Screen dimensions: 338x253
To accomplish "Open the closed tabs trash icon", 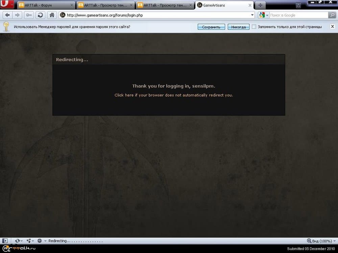I will [x=298, y=5].
